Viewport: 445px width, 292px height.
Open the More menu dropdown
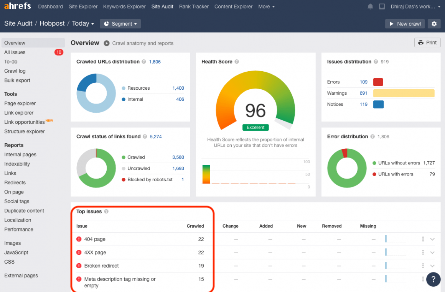click(266, 7)
